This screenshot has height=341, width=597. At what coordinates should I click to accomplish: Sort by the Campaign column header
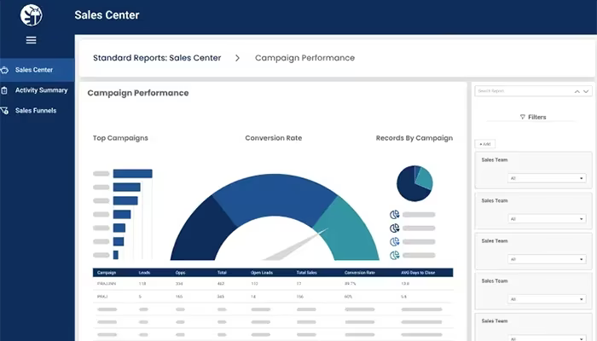(x=107, y=273)
